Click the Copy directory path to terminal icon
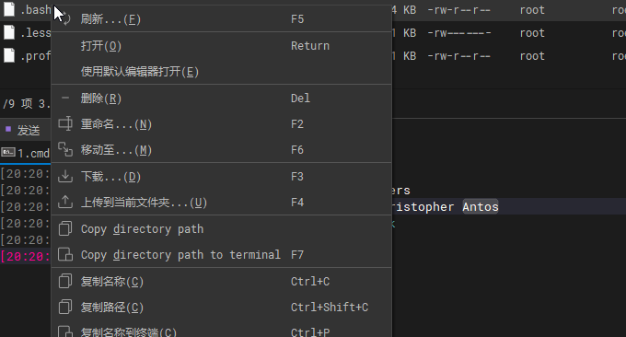The height and width of the screenshot is (337, 626). click(x=65, y=254)
